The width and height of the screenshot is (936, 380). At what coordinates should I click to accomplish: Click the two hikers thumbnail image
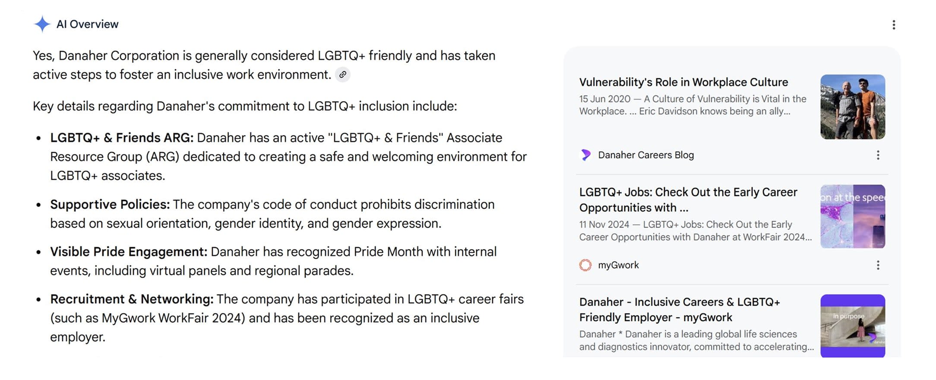pyautogui.click(x=853, y=107)
